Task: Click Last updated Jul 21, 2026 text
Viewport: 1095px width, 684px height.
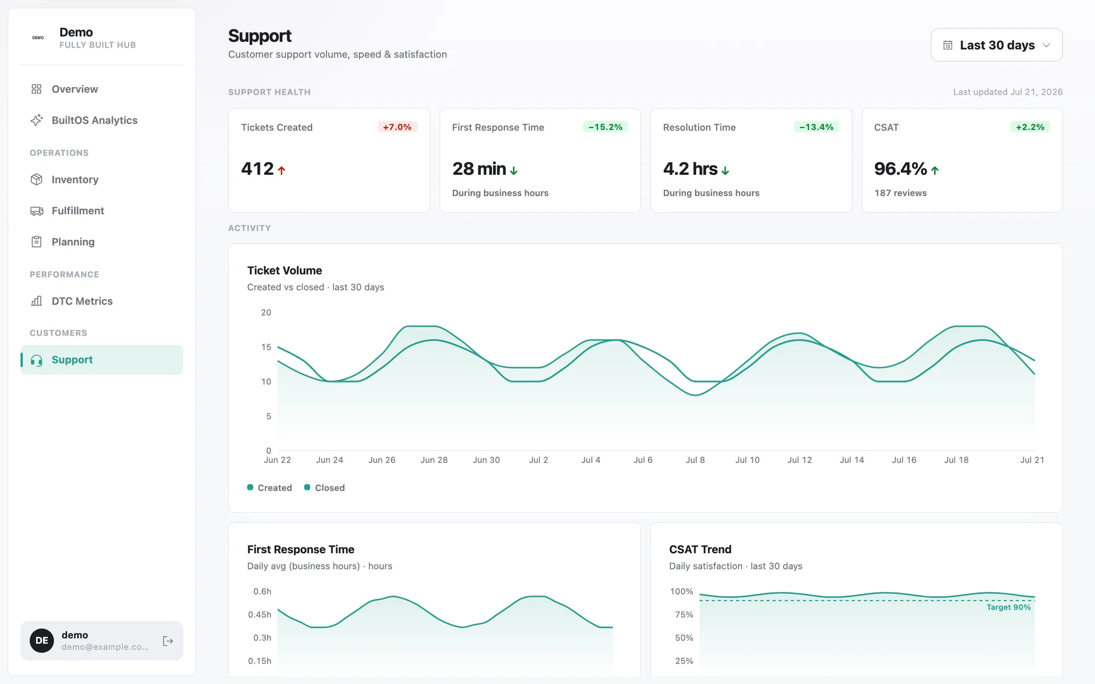Action: coord(1008,92)
